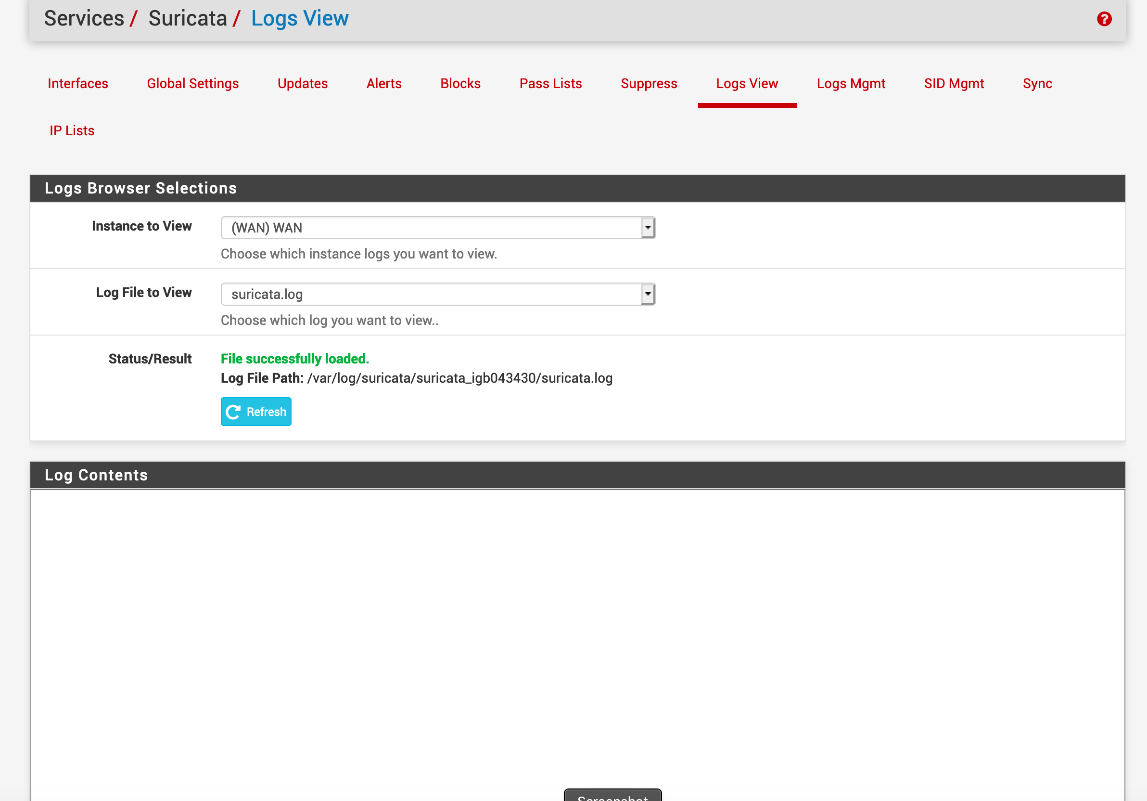This screenshot has width=1147, height=801.
Task: Open the Updates tab
Action: pos(303,83)
